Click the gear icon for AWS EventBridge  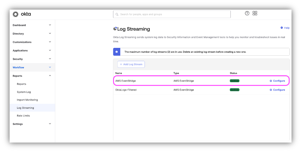pos(271,81)
